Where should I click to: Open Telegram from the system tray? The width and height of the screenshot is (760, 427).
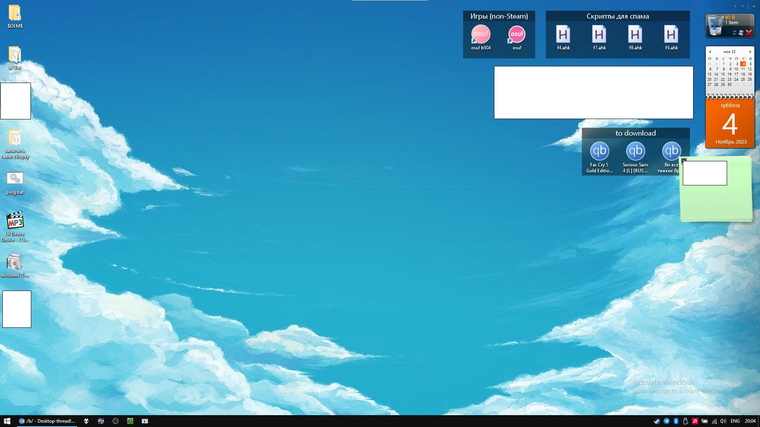click(667, 421)
